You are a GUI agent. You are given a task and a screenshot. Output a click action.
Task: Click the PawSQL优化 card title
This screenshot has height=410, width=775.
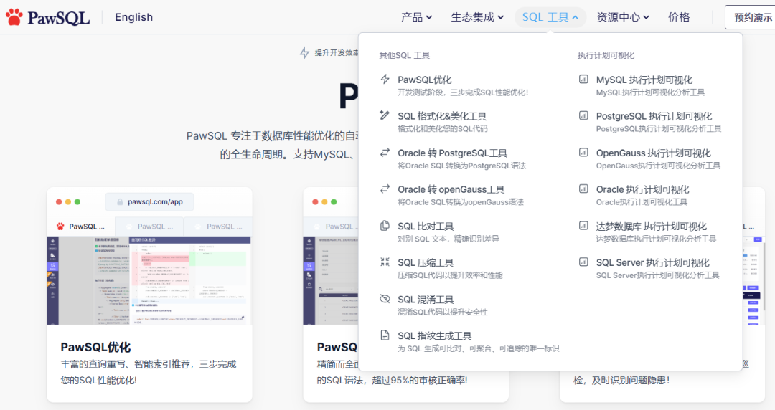pos(96,347)
